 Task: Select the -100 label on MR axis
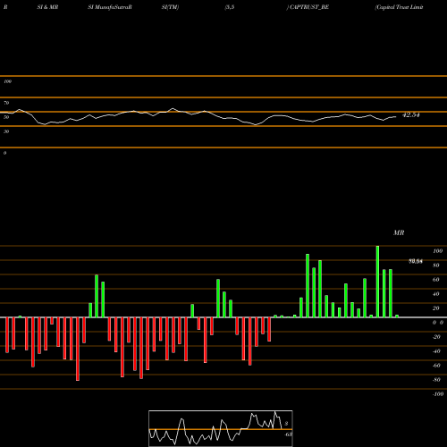(438, 394)
